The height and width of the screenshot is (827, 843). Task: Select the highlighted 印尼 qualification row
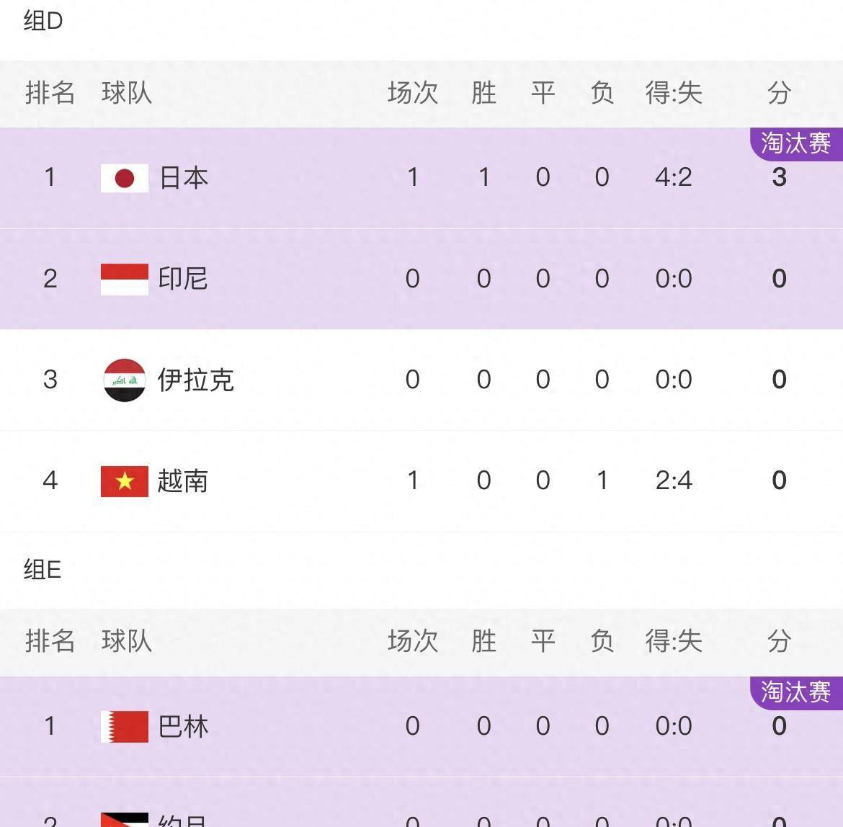point(421,278)
